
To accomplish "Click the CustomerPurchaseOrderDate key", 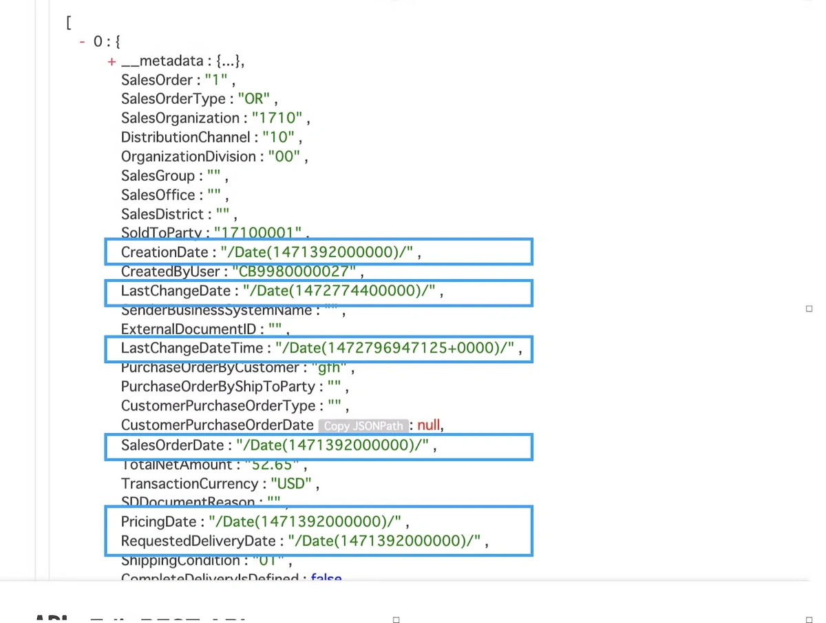I will coord(218,426).
